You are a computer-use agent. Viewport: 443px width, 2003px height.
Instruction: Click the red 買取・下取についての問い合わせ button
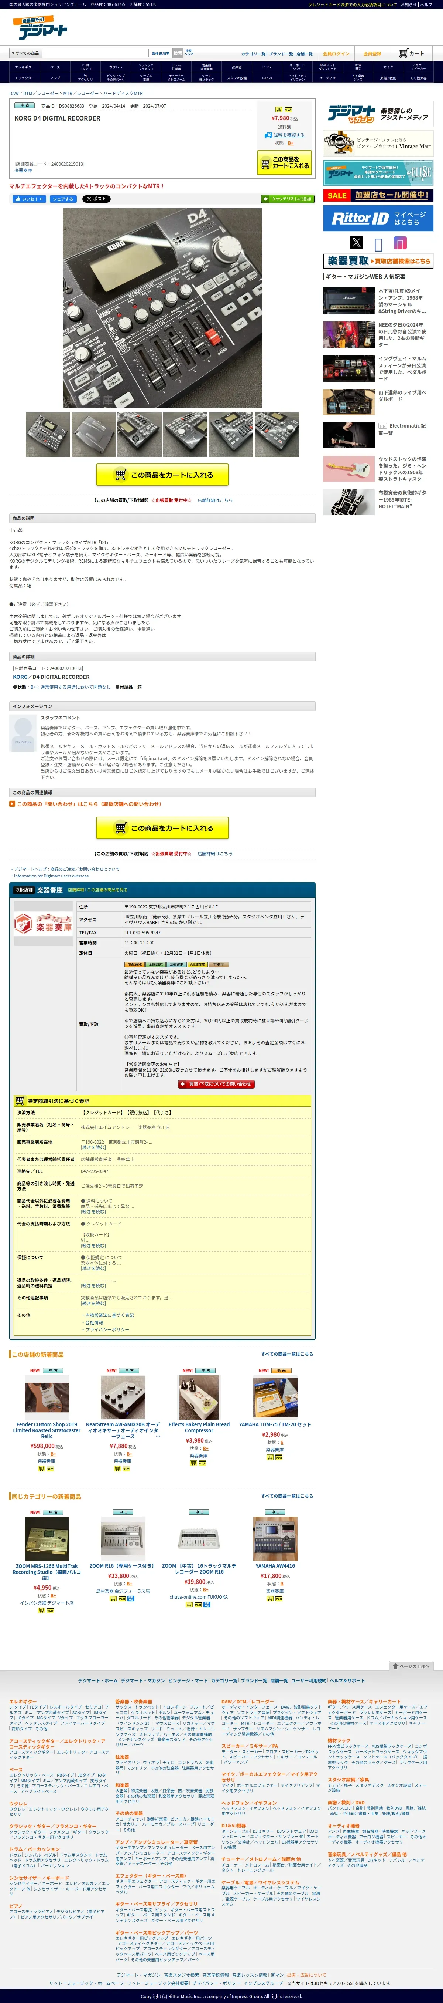[x=216, y=1084]
